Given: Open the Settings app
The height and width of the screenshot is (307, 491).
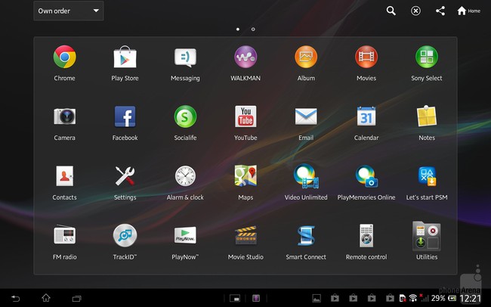Looking at the screenshot, I should pyautogui.click(x=125, y=176).
